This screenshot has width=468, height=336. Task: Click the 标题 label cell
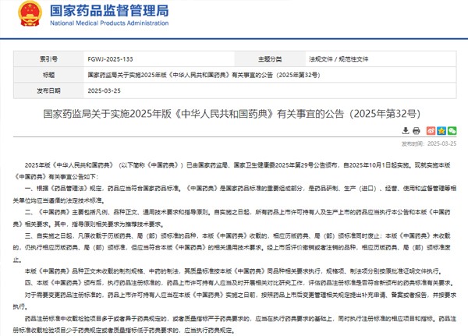pyautogui.click(x=48, y=75)
